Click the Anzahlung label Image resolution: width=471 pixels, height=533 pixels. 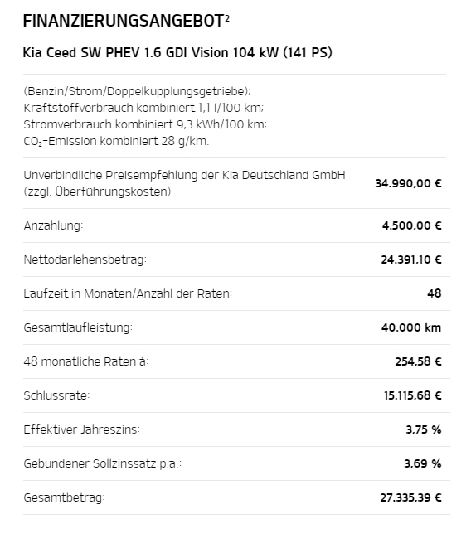tap(53, 225)
